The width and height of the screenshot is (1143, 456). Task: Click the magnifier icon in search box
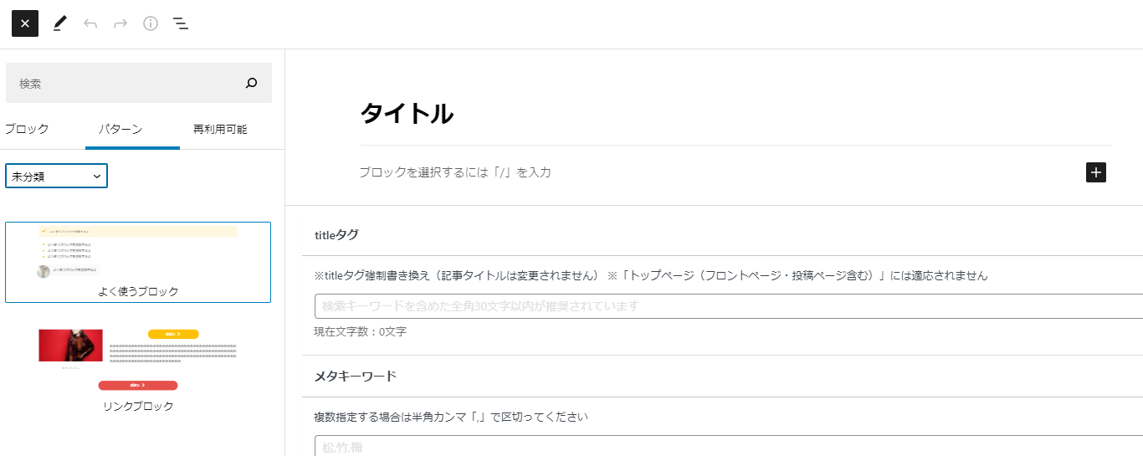252,83
